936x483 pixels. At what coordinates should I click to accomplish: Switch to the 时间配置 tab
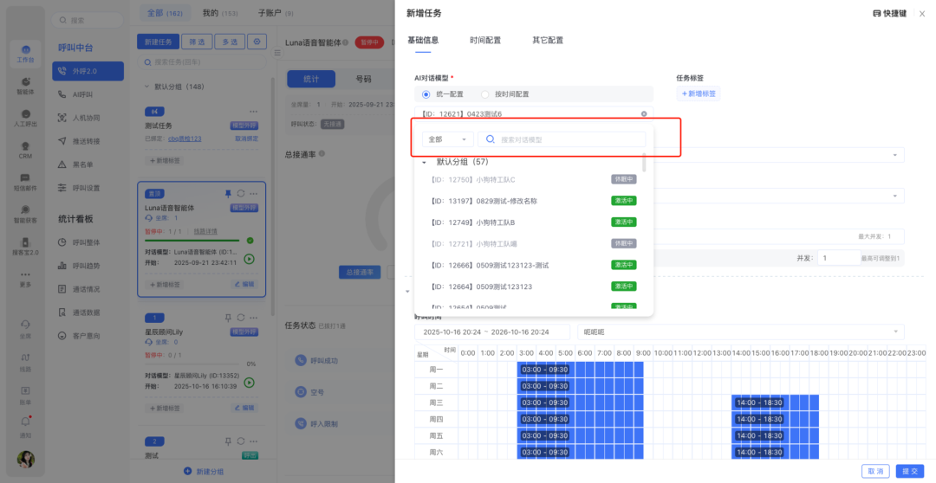[x=484, y=41]
